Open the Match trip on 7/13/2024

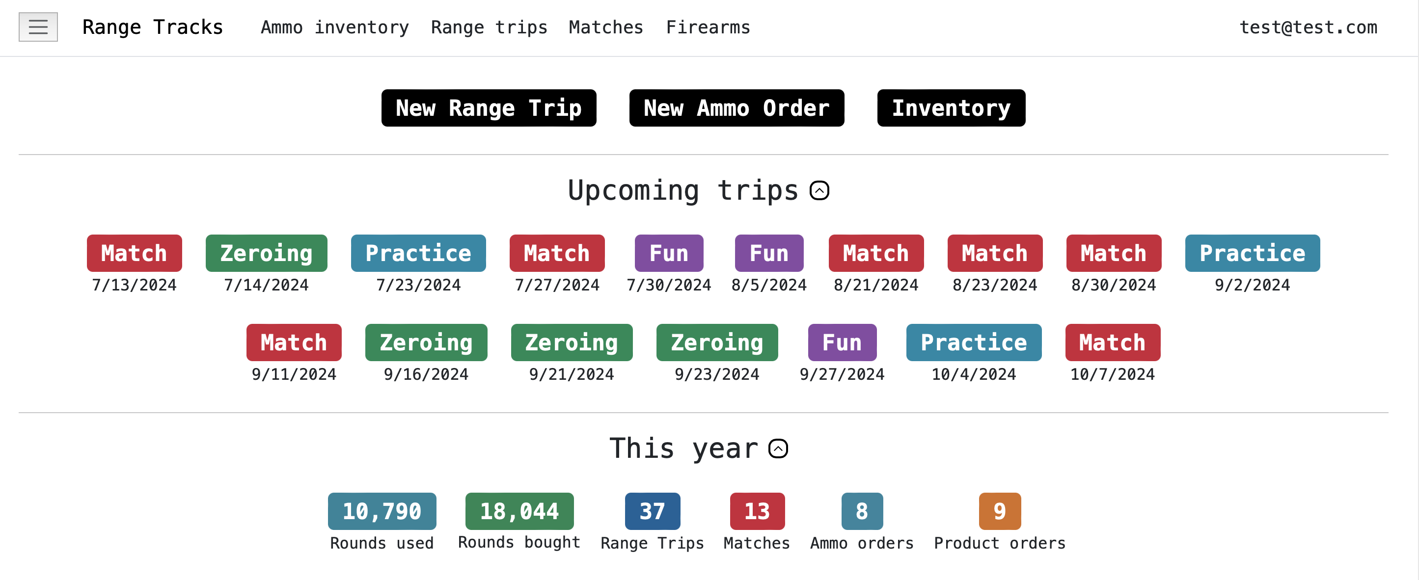[135, 253]
